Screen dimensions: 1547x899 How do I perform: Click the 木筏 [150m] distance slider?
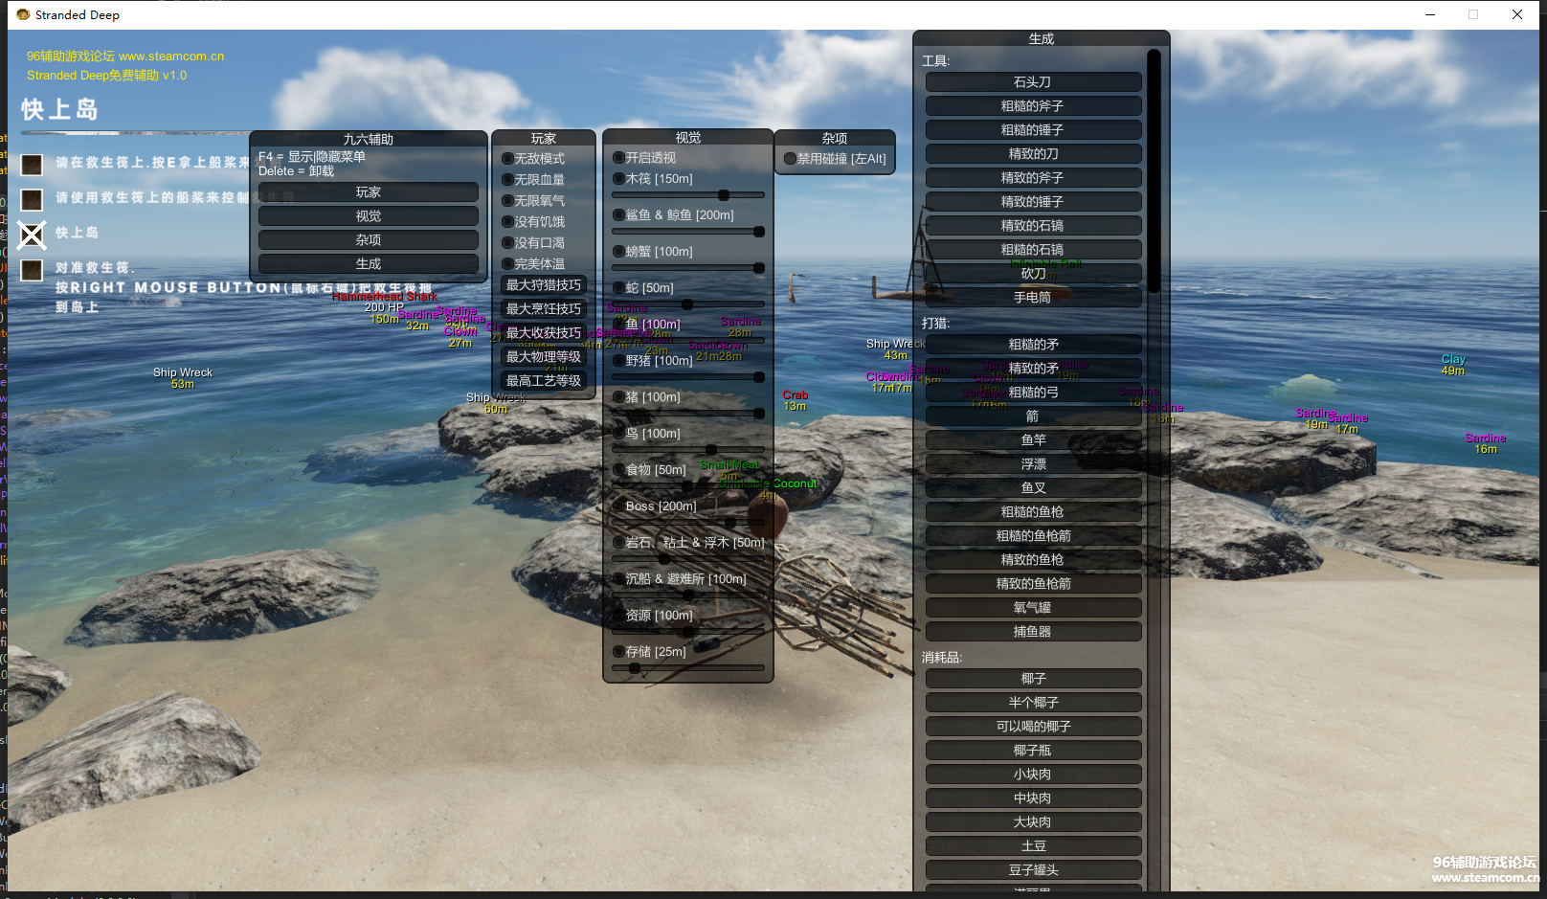click(x=688, y=195)
